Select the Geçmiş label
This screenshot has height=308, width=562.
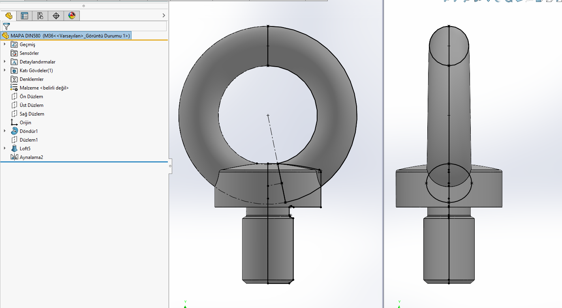[27, 45]
